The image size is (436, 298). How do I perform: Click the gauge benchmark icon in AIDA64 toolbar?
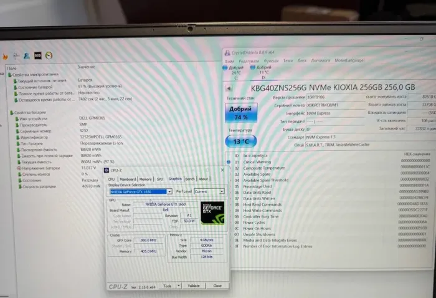[49, 55]
